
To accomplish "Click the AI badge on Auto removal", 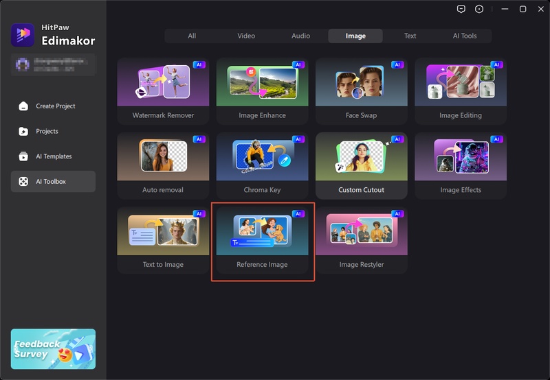I will (x=199, y=139).
